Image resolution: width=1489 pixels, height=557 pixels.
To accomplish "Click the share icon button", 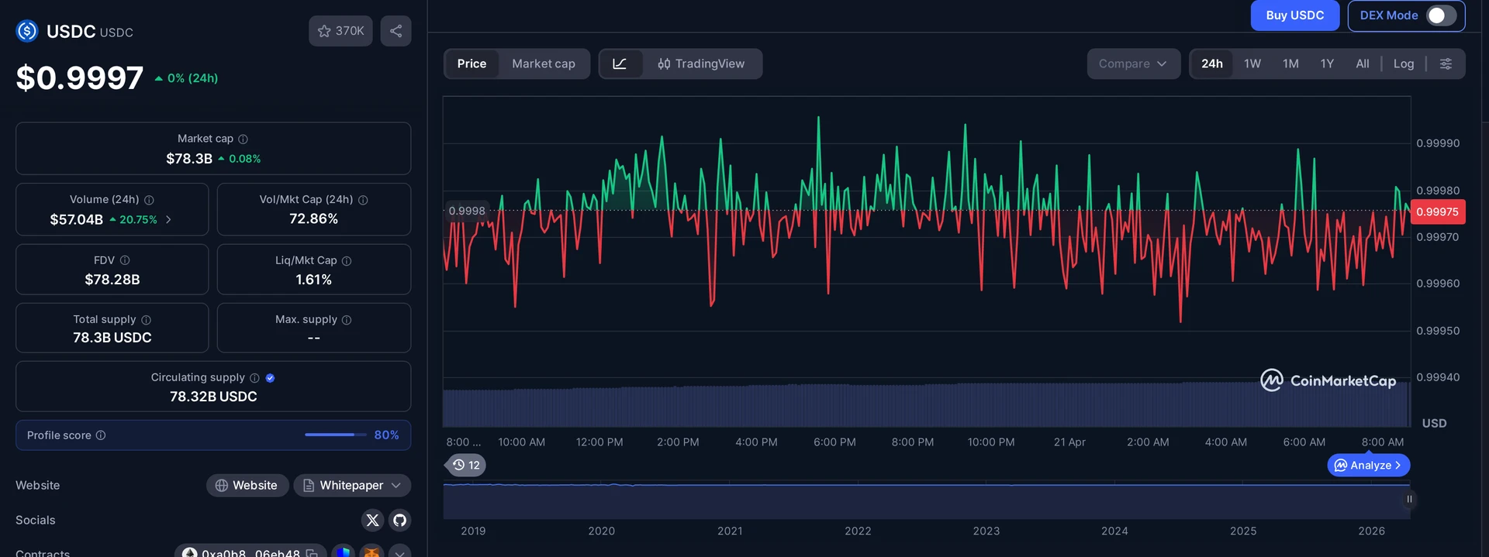I will [x=396, y=31].
